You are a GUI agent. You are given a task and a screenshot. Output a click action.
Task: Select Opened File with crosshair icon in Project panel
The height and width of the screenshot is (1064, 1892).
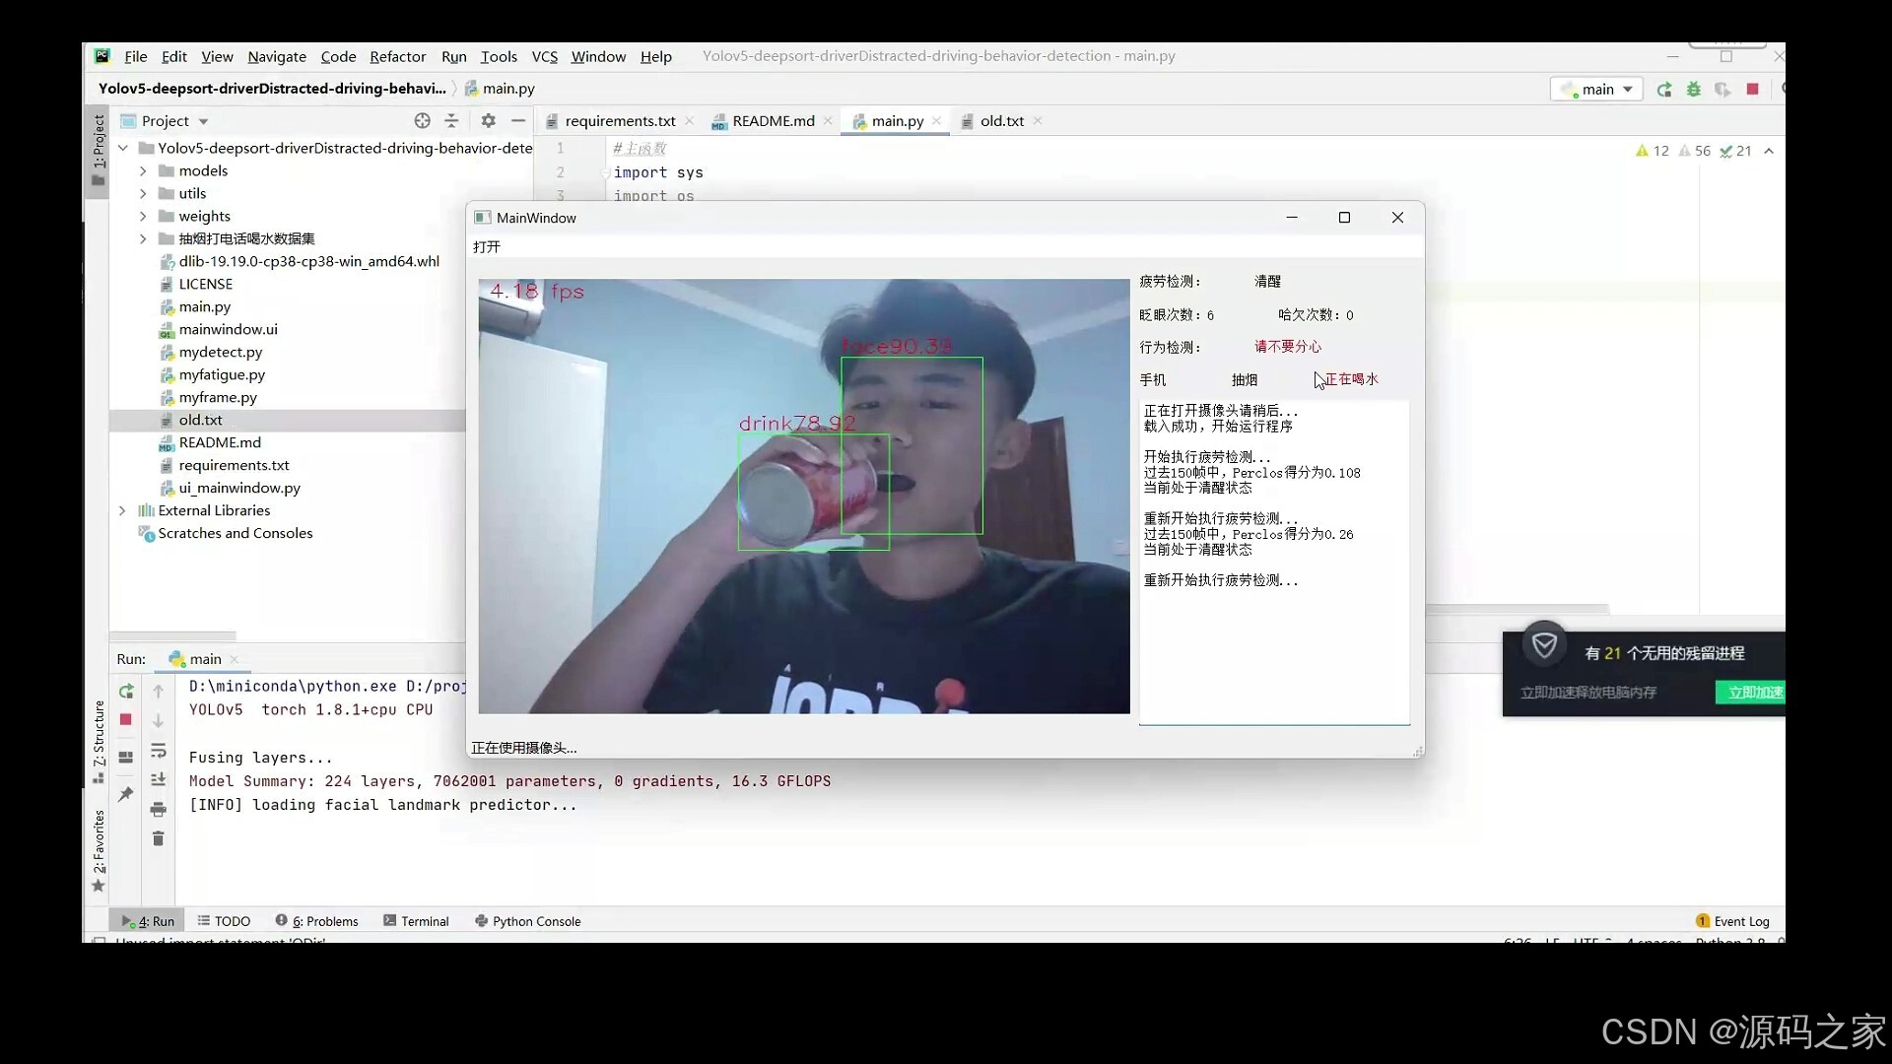(x=422, y=120)
